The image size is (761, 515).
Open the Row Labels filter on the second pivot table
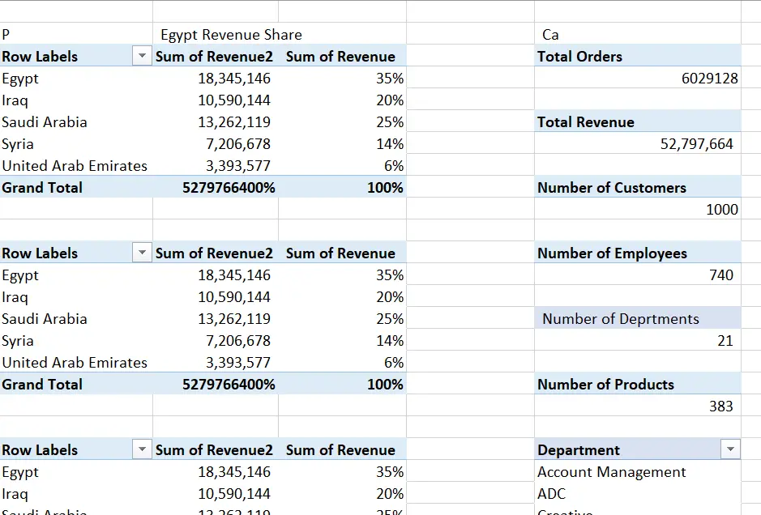tap(142, 253)
